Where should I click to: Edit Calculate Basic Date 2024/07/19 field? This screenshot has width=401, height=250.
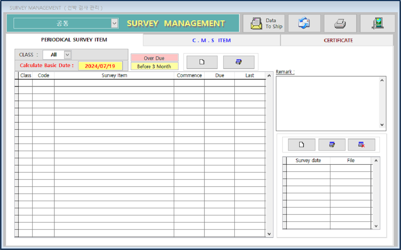pos(100,66)
